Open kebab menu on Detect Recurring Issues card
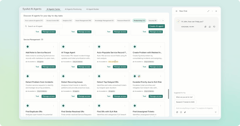 point(89,76)
